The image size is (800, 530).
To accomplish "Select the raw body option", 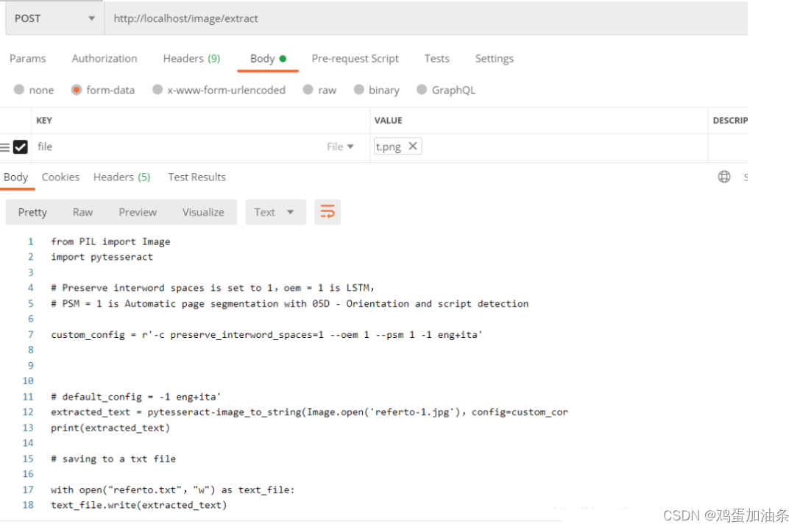I will click(308, 90).
